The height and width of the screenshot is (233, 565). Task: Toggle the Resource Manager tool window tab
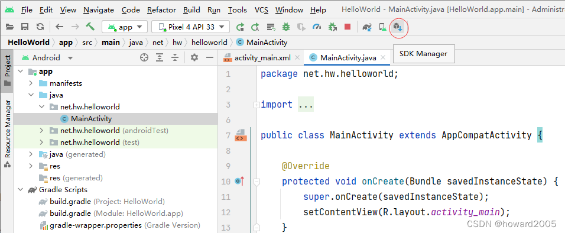pyautogui.click(x=8, y=134)
